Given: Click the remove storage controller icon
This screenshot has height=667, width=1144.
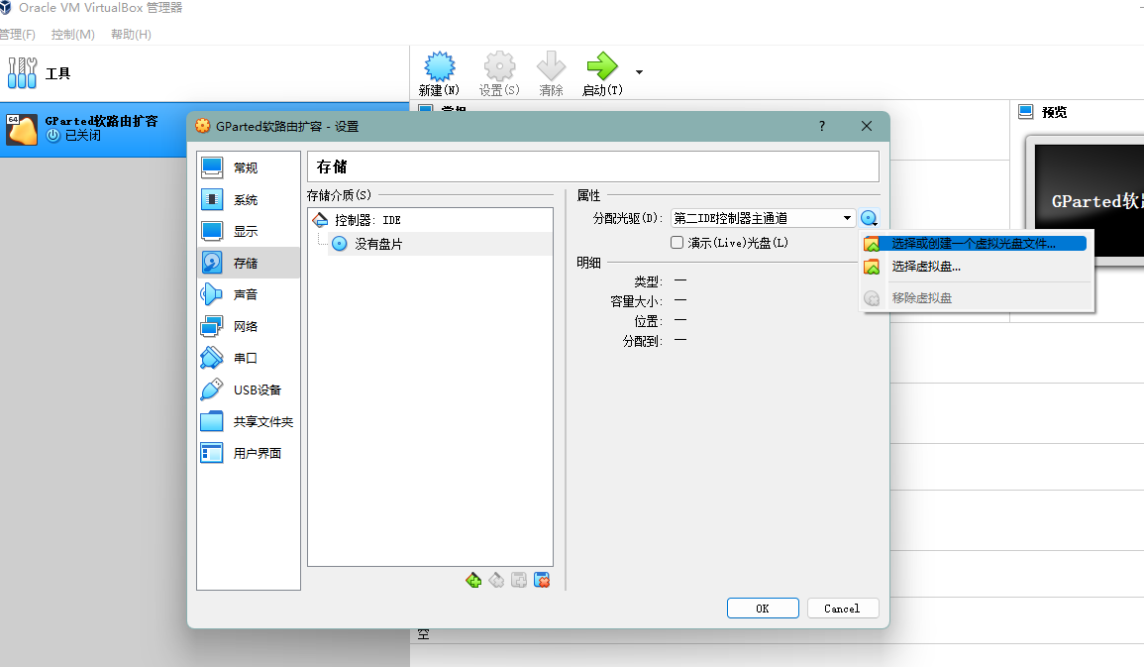Looking at the screenshot, I should [x=496, y=580].
